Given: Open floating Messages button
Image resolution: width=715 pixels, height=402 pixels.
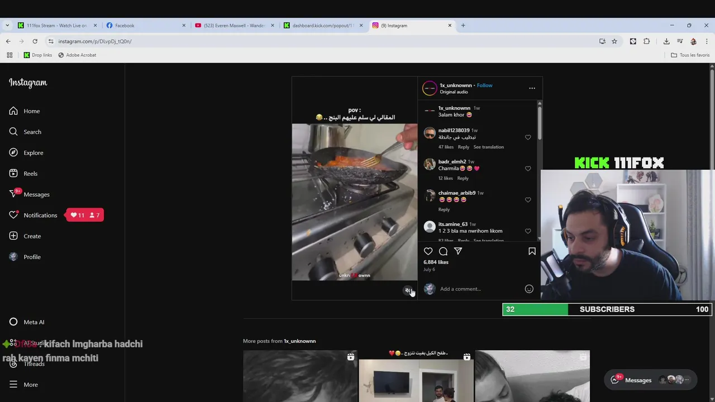Looking at the screenshot, I should point(650,380).
